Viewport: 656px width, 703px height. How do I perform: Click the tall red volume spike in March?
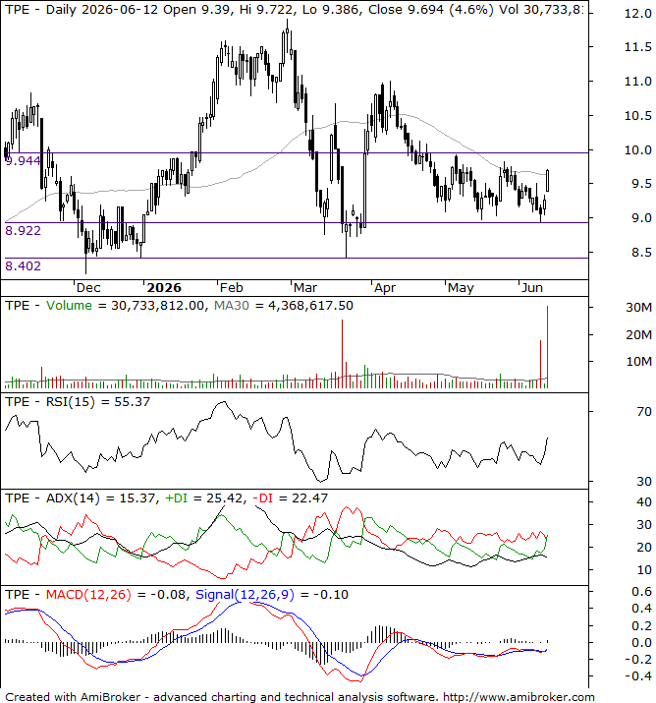342,354
